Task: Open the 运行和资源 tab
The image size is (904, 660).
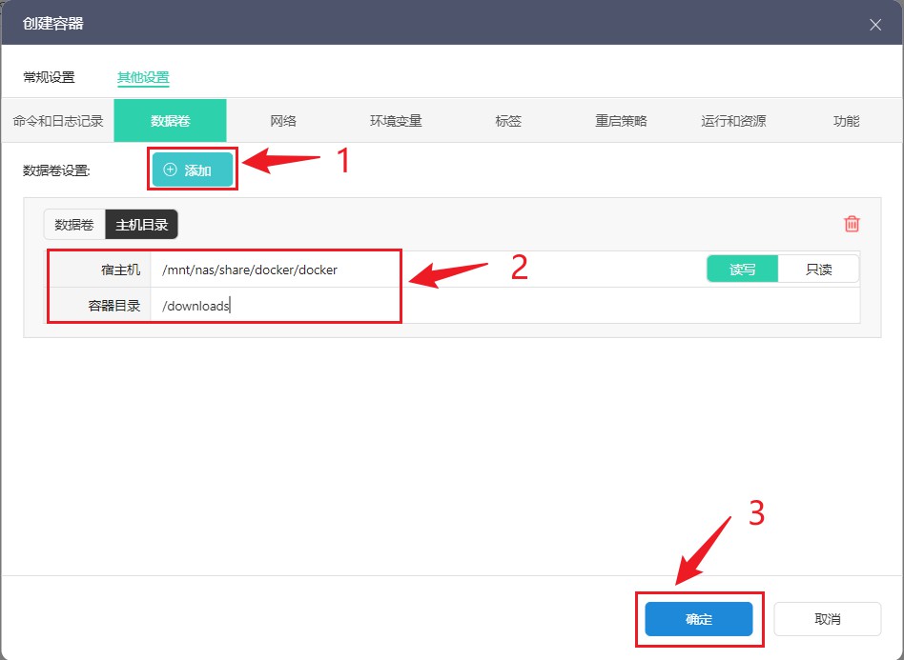Action: point(733,121)
